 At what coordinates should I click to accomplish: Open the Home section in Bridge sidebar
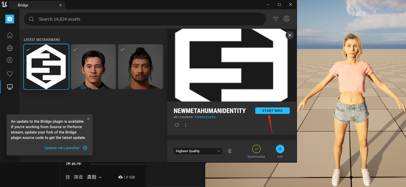tap(10, 35)
